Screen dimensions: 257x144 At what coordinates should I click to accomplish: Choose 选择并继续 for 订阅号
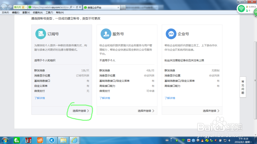click(81, 111)
